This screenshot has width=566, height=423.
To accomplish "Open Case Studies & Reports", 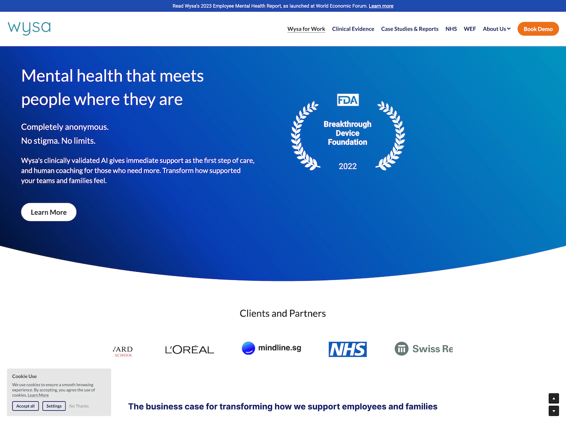I will click(409, 29).
